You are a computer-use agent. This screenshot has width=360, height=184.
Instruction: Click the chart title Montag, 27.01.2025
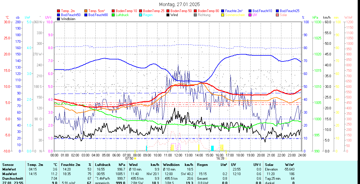point(179,5)
